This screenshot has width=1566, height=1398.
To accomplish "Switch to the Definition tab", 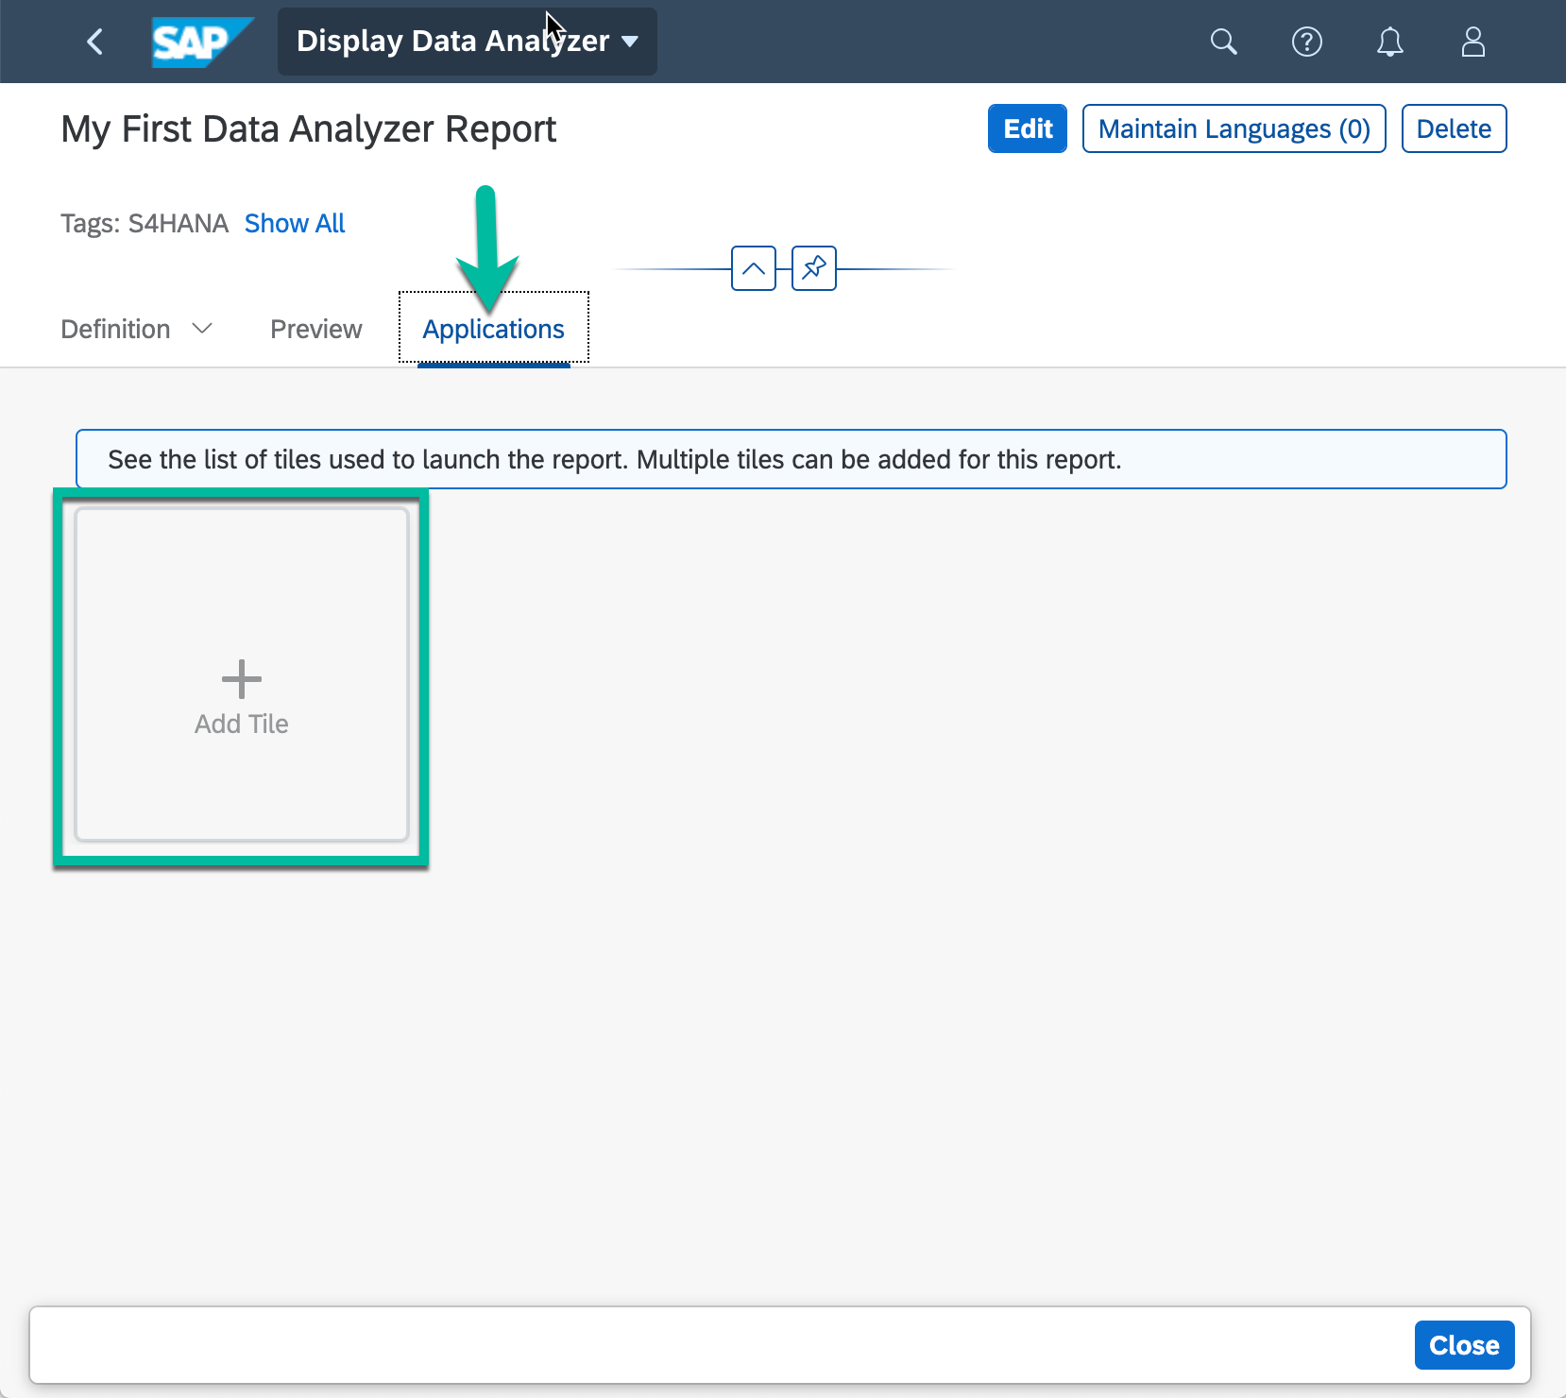I will (115, 329).
